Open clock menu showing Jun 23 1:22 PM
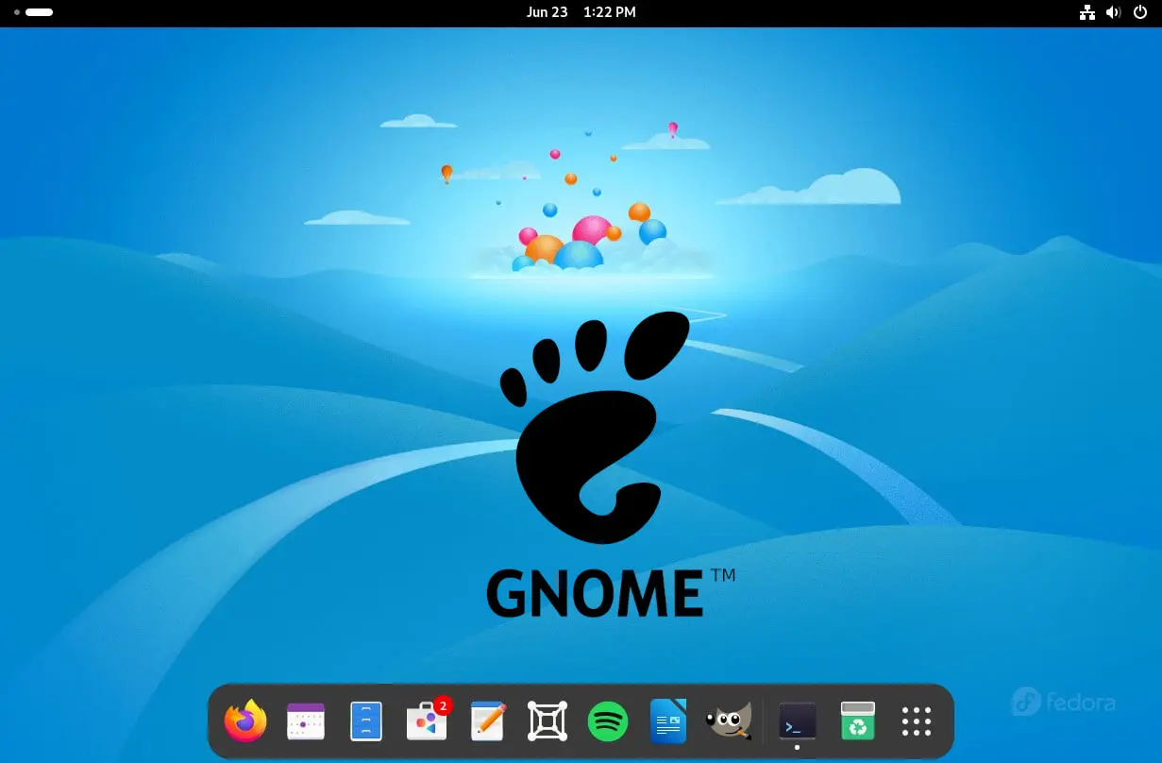The height and width of the screenshot is (763, 1162). (581, 12)
